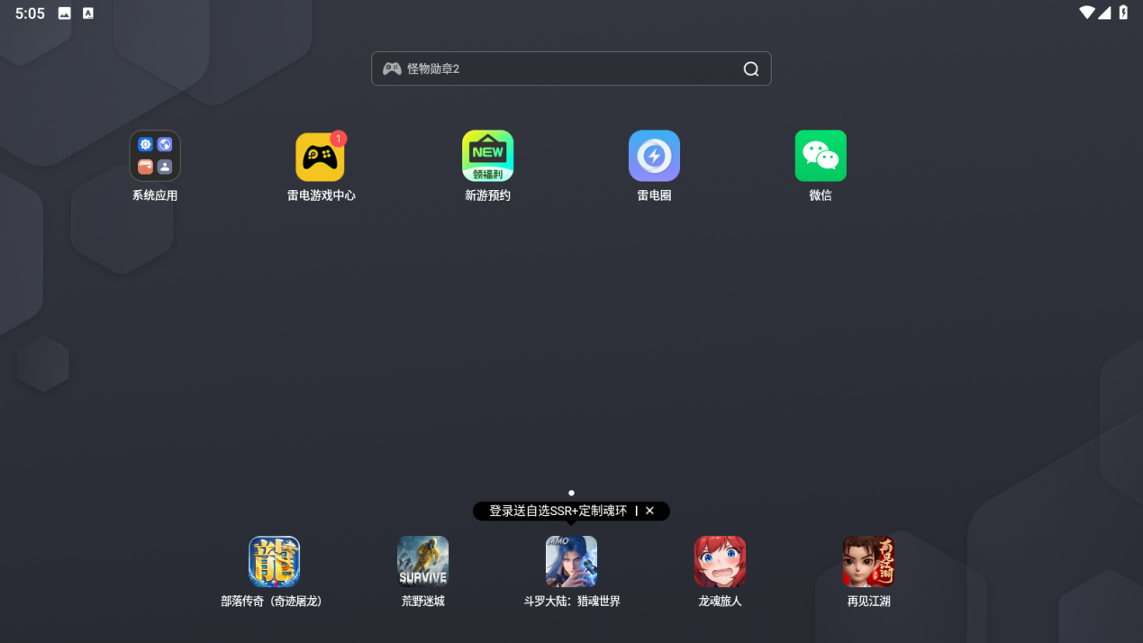The width and height of the screenshot is (1143, 643).
Task: Click the page indicator dot
Action: click(571, 493)
